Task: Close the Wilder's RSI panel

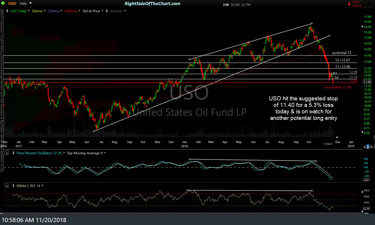Action: coord(7,186)
